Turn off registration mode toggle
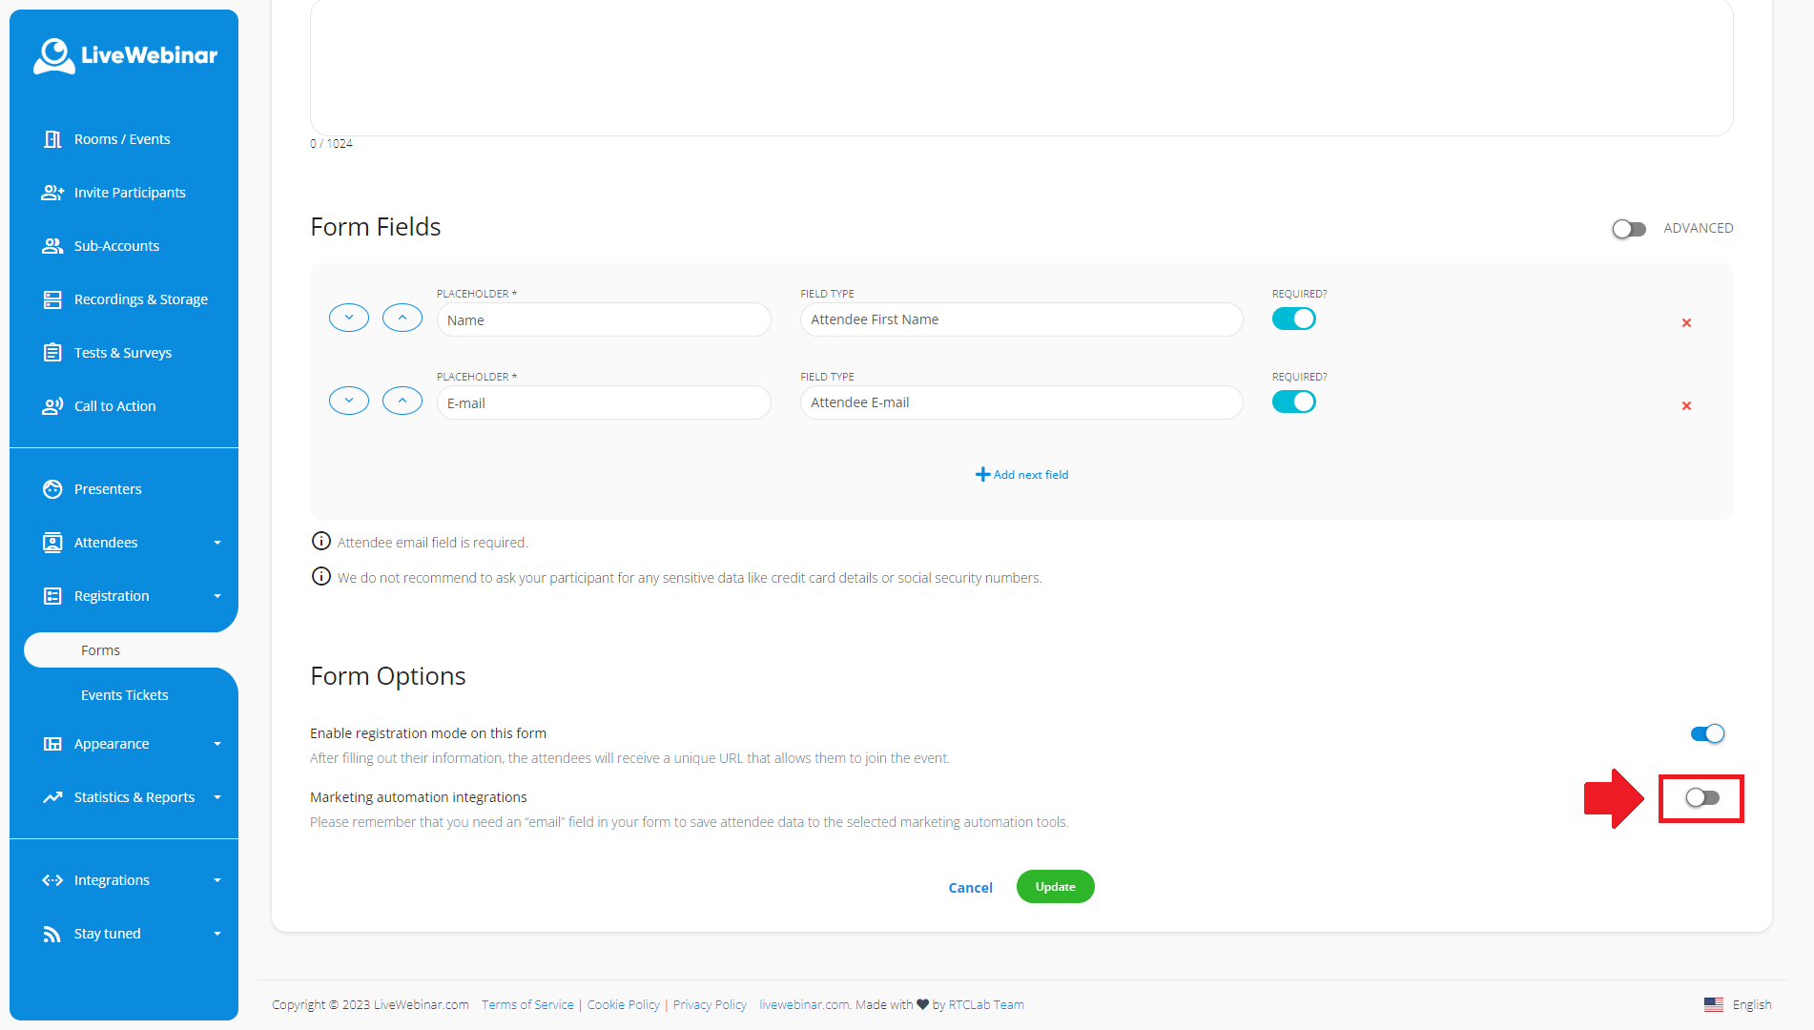This screenshot has height=1030, width=1814. [x=1707, y=733]
